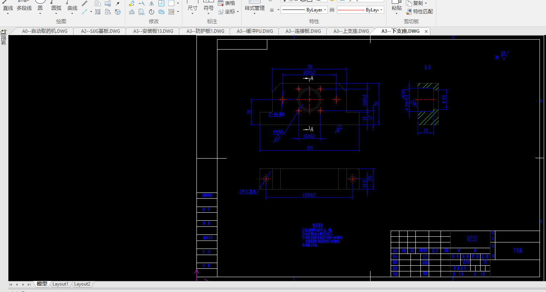The height and width of the screenshot is (292, 546).
Task: Expand the 直线 line tool dropdown arrow
Action: pyautogui.click(x=8, y=14)
